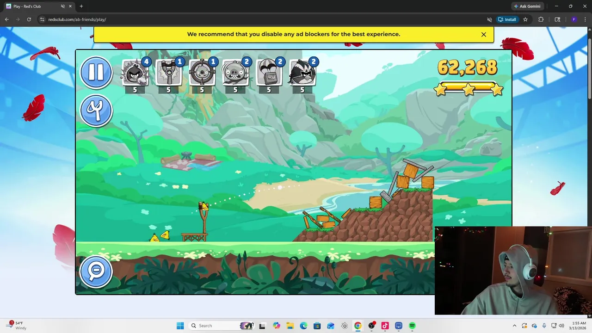Image resolution: width=592 pixels, height=333 pixels.
Task: Open File Explorer from the taskbar
Action: coord(290,326)
